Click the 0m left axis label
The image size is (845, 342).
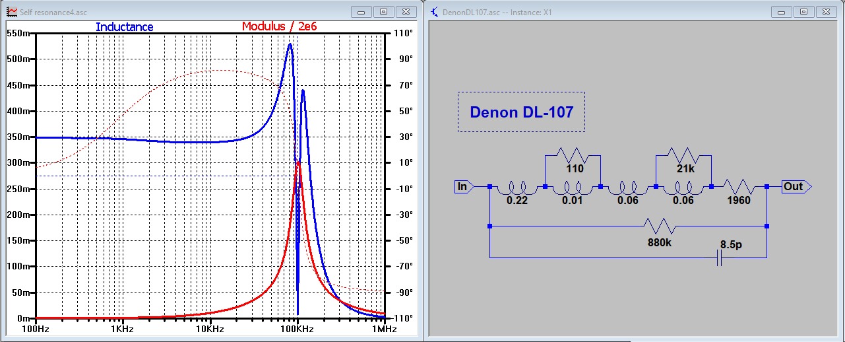coord(25,318)
